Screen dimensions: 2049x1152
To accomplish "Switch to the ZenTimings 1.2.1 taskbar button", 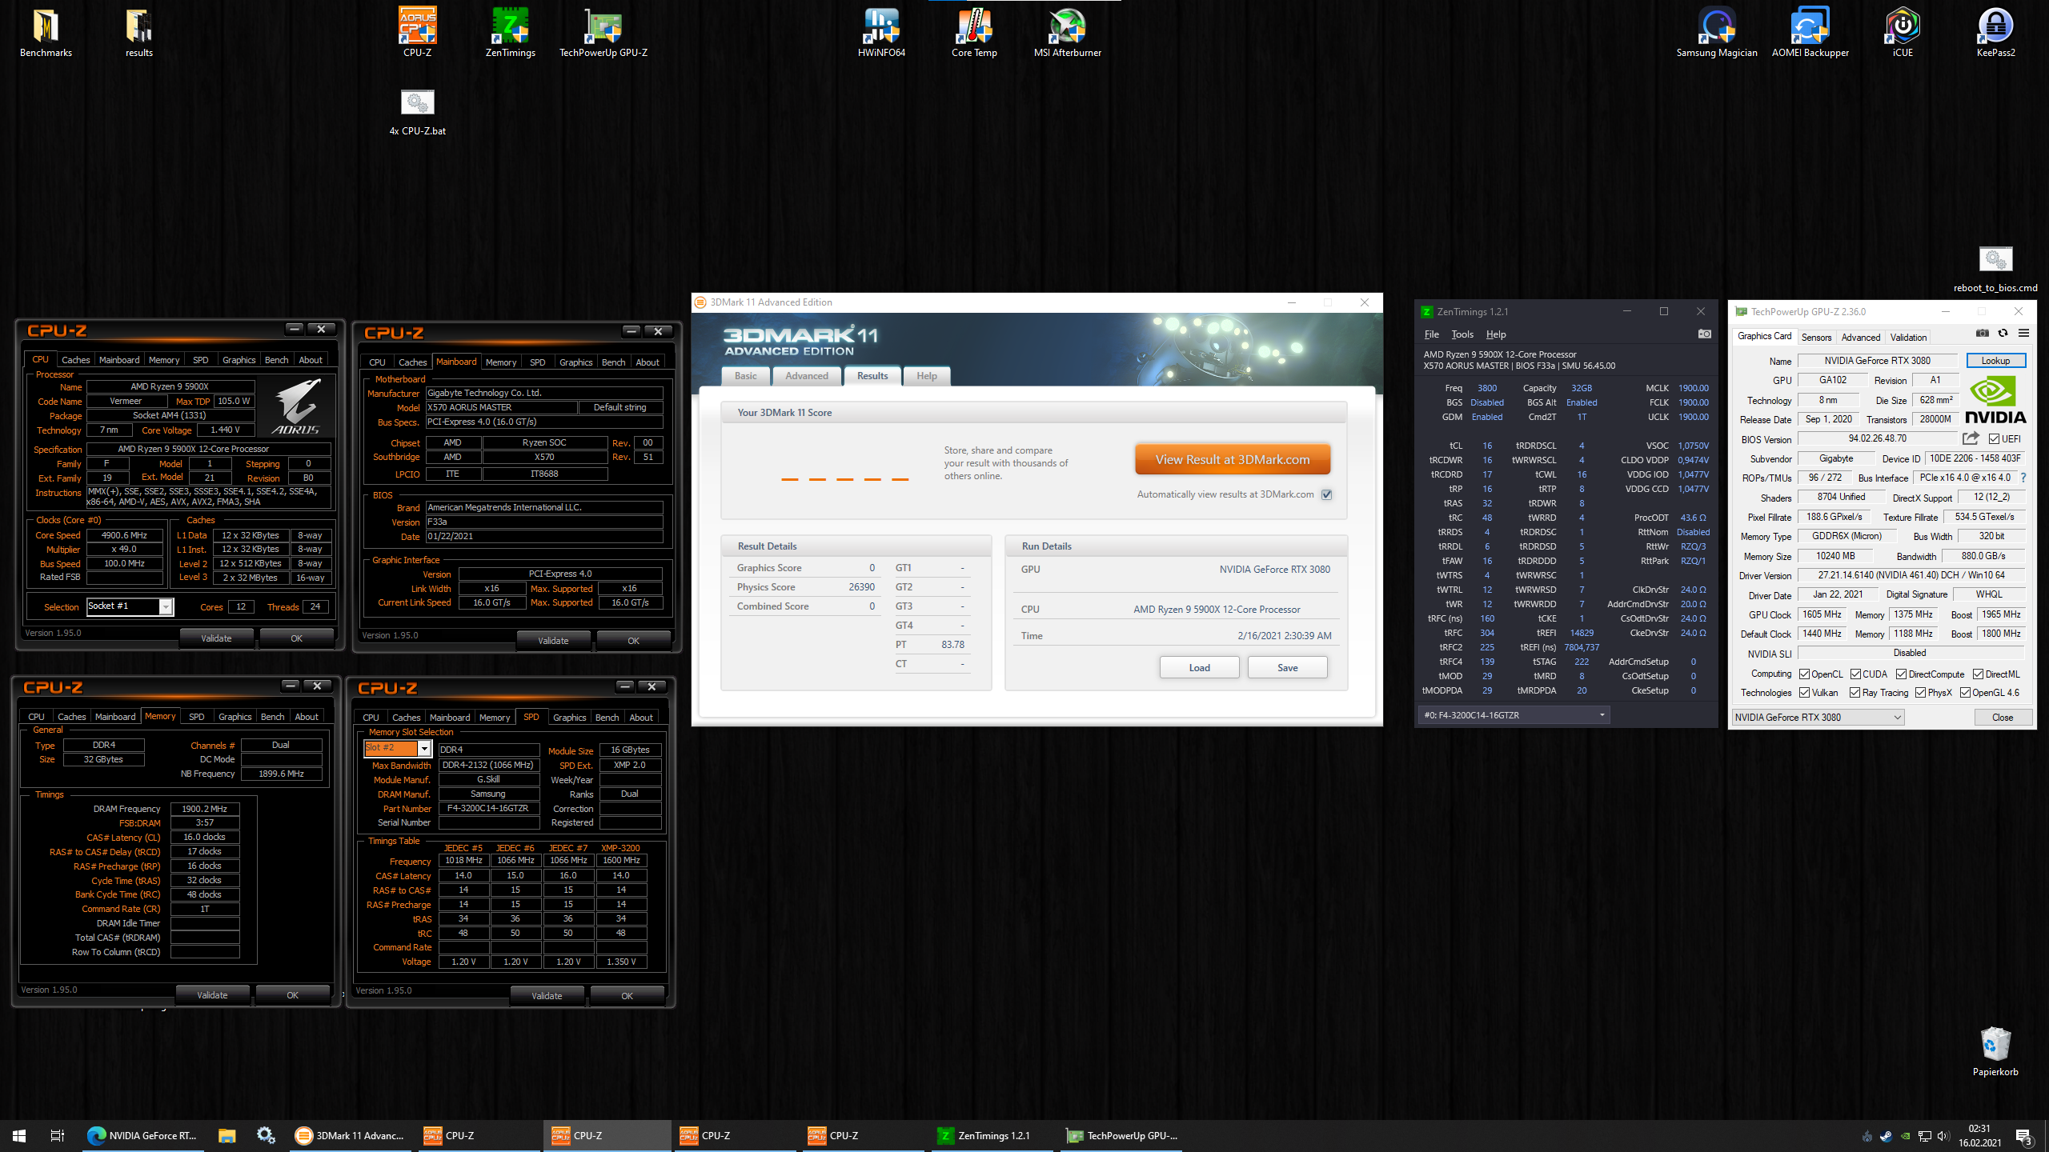I will [x=992, y=1135].
